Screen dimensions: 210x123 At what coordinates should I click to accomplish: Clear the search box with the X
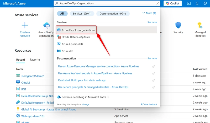tap(158, 3)
